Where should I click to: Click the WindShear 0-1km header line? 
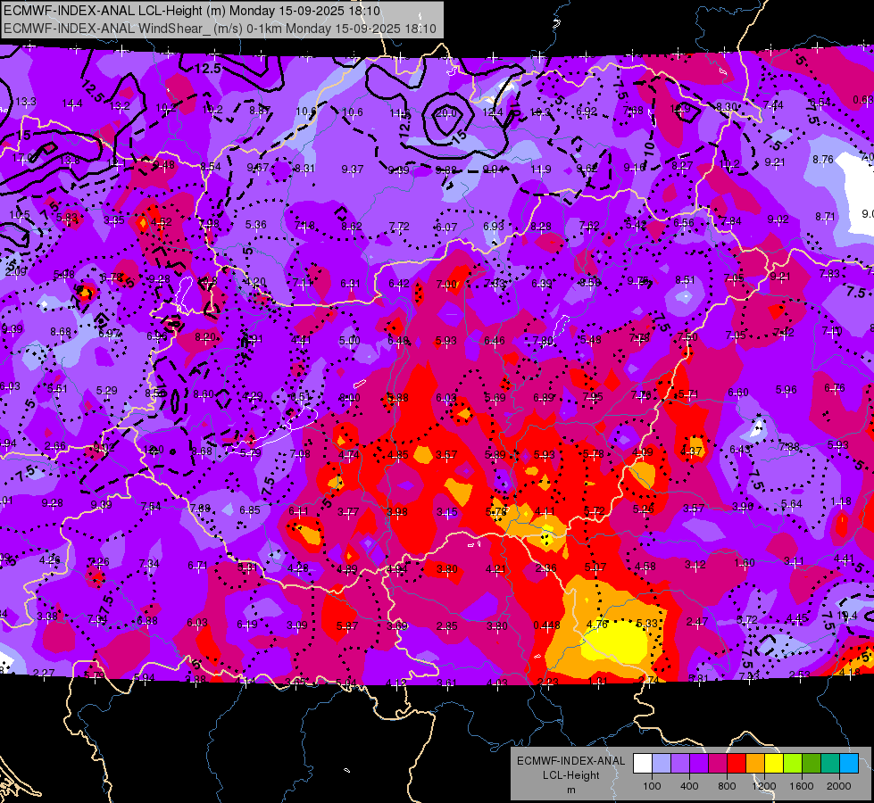point(220,29)
